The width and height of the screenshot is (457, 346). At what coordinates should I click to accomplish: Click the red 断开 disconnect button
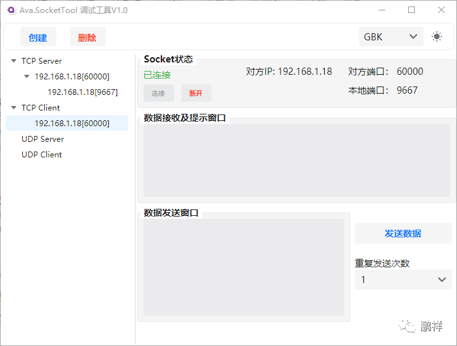point(196,93)
